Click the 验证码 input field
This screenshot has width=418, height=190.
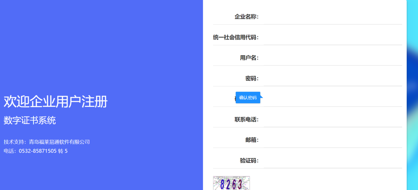coord(333,160)
